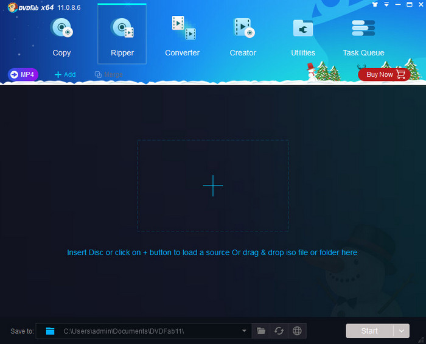Screen dimensions: 426x344
Task: Expand the arrow beside Start
Action: tap(402, 331)
